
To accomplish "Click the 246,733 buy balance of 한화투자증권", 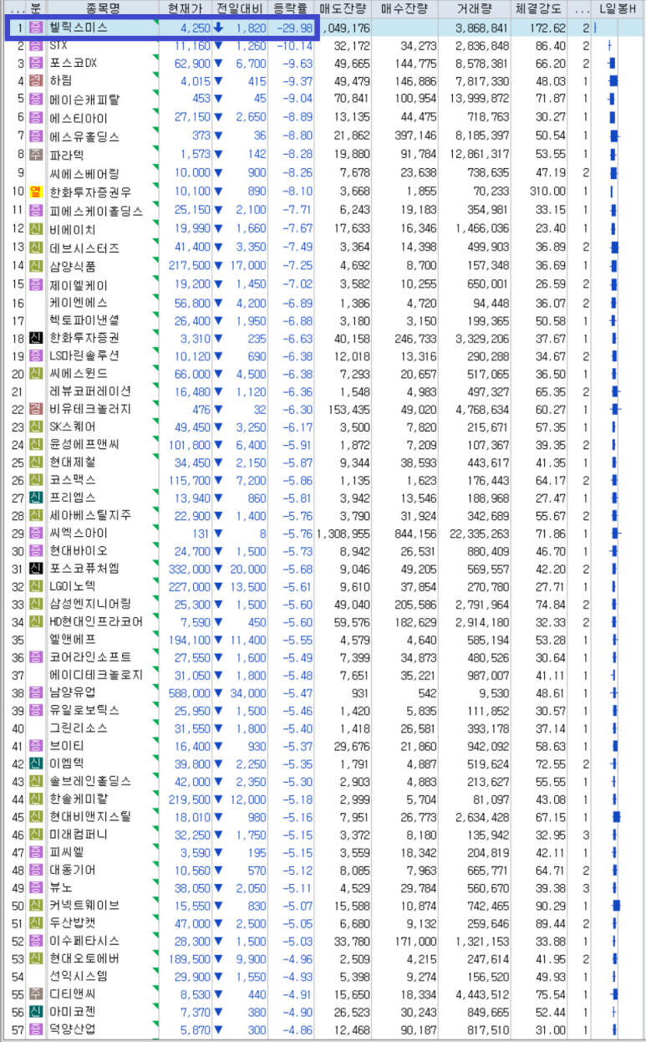I will click(415, 338).
